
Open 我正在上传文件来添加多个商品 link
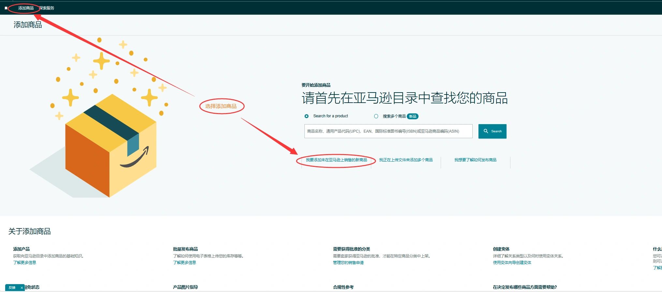click(406, 160)
